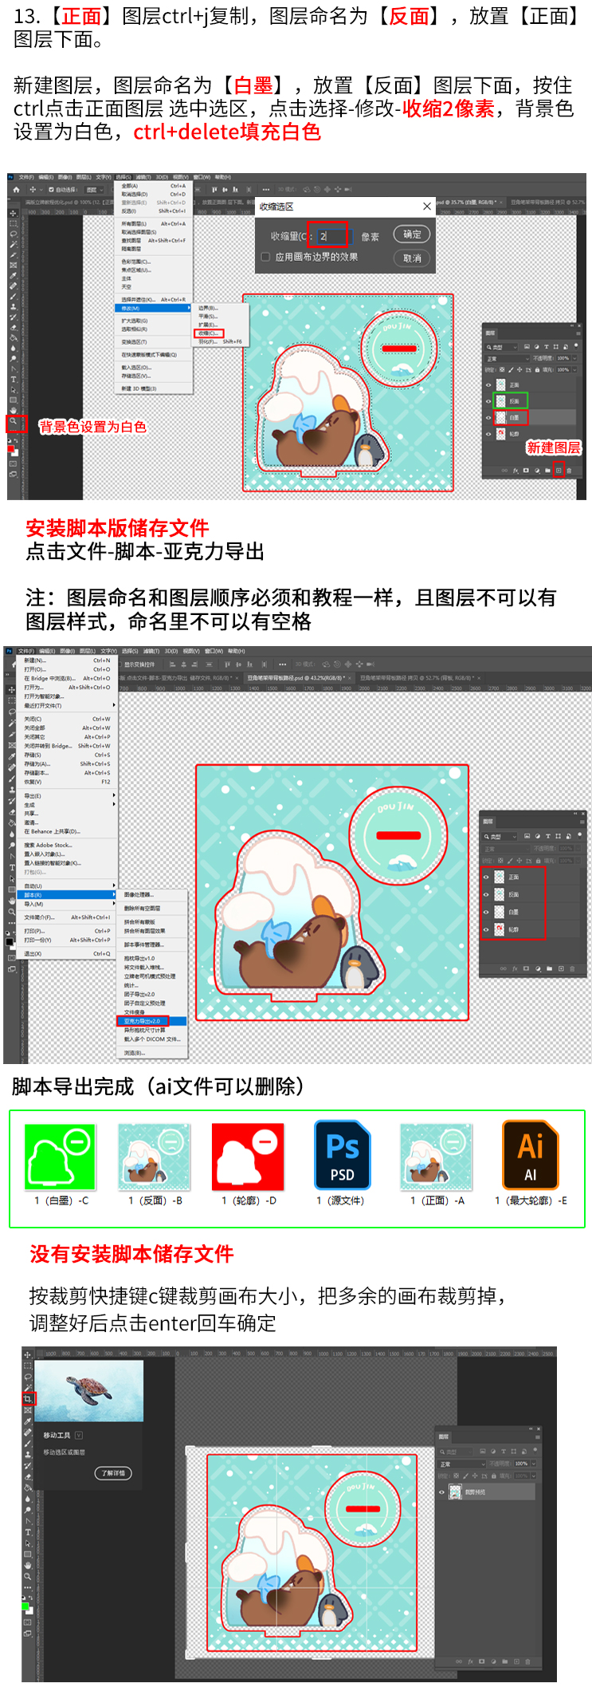Select the Move tool in the crop screenshot

pos(28,1354)
